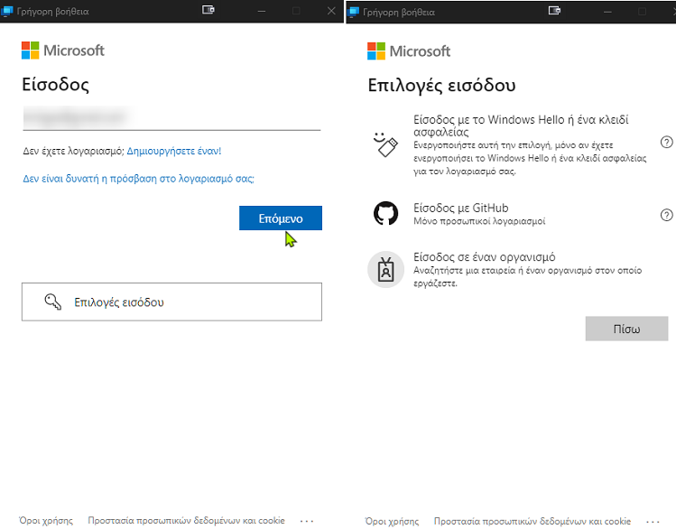Click Quick Assist app icon in right title bar

[353, 12]
